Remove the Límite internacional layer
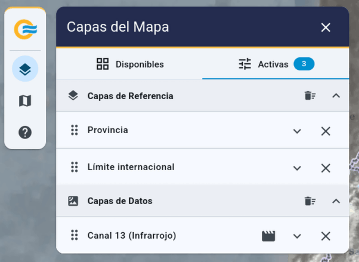The height and width of the screenshot is (262, 359). [326, 168]
